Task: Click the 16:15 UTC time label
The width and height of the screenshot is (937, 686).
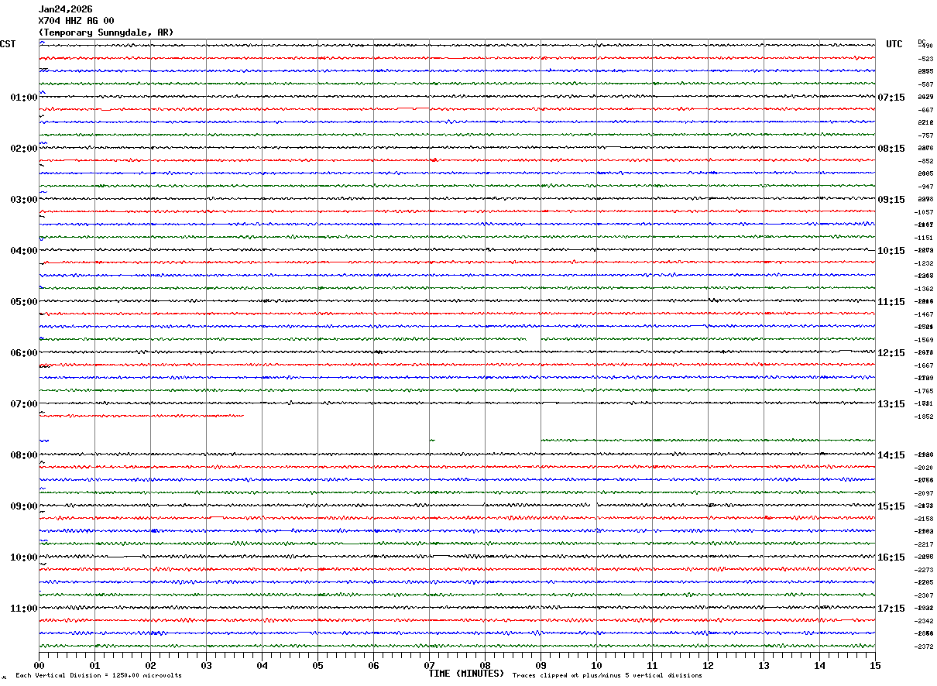Action: click(891, 557)
